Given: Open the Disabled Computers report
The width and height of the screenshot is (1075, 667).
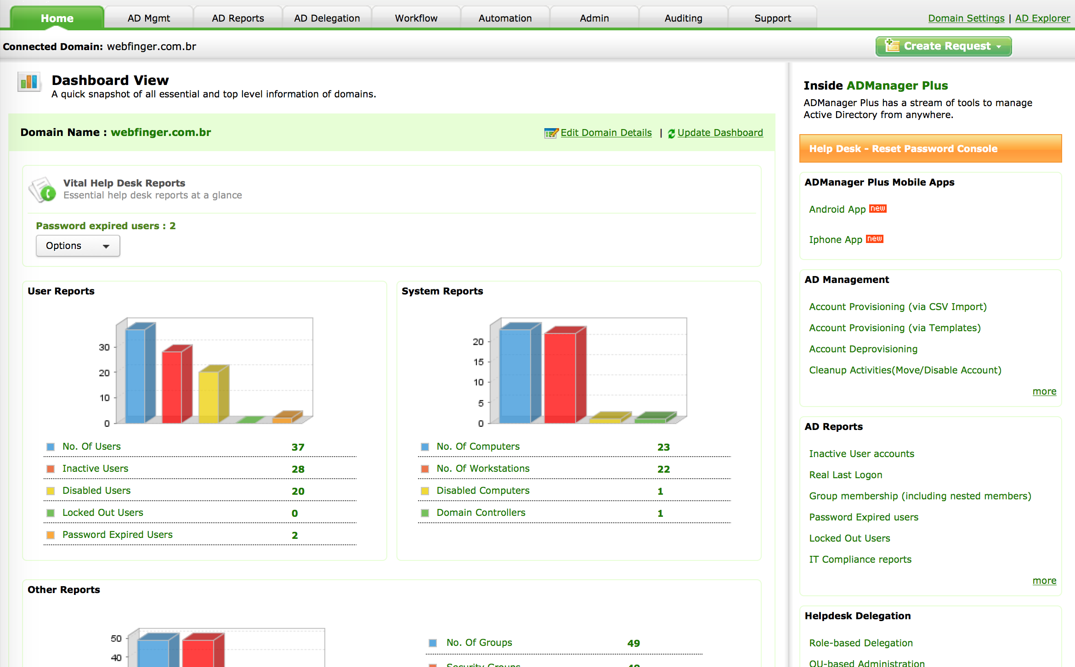Looking at the screenshot, I should [x=483, y=491].
